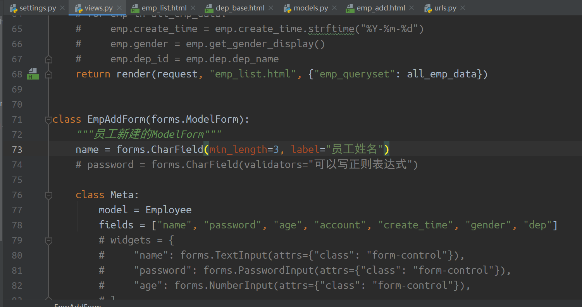This screenshot has width=582, height=307.
Task: Click the strftime method call on line 65
Action: (x=331, y=29)
